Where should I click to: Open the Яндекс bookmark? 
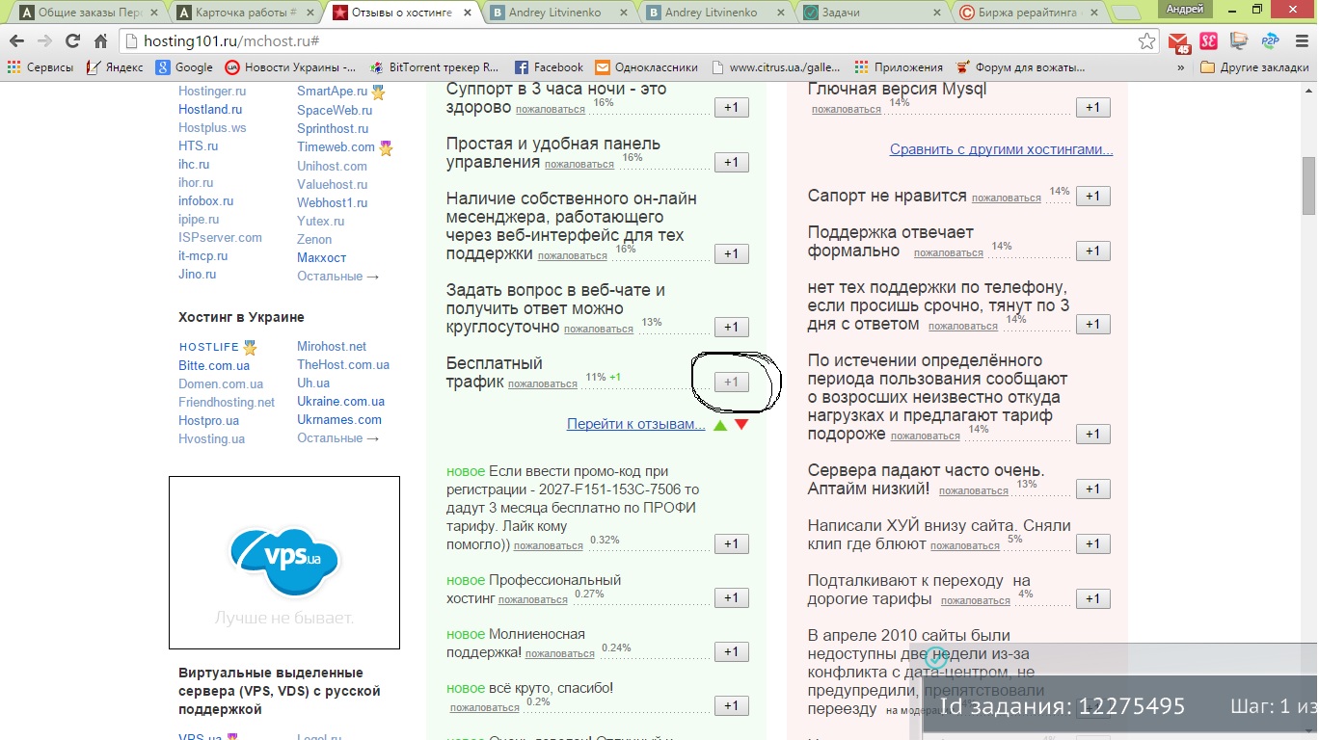[x=115, y=67]
